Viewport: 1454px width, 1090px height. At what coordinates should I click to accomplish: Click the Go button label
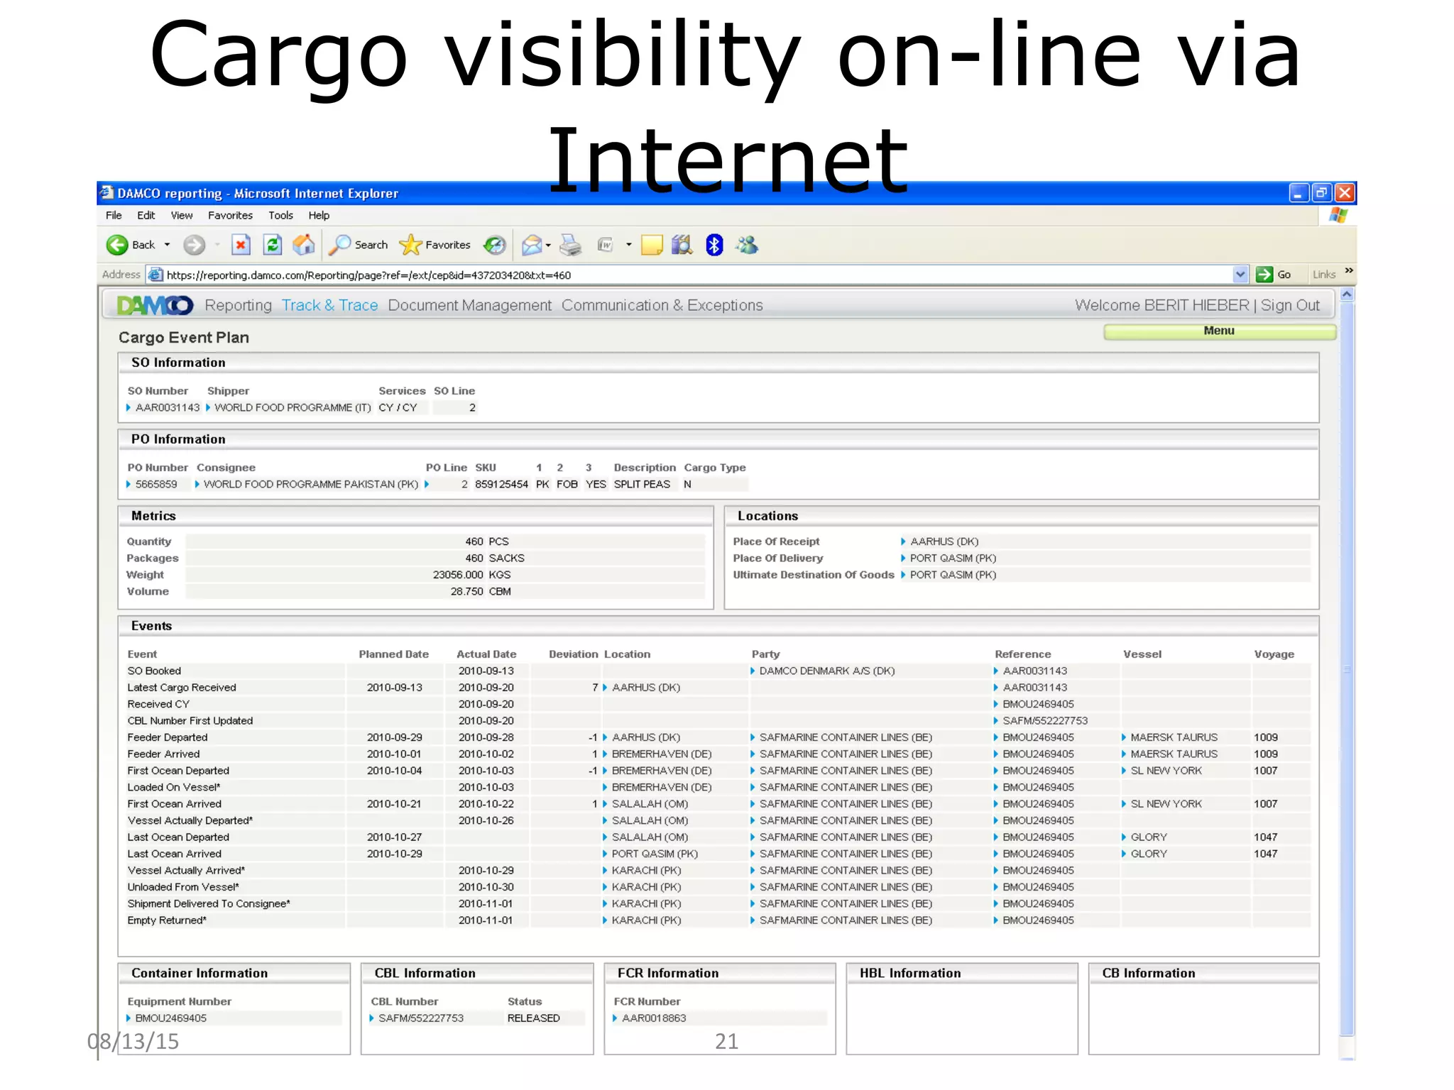point(1284,275)
